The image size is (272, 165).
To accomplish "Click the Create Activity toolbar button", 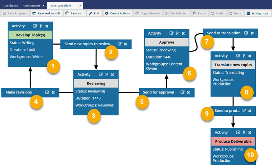I will [118, 13].
